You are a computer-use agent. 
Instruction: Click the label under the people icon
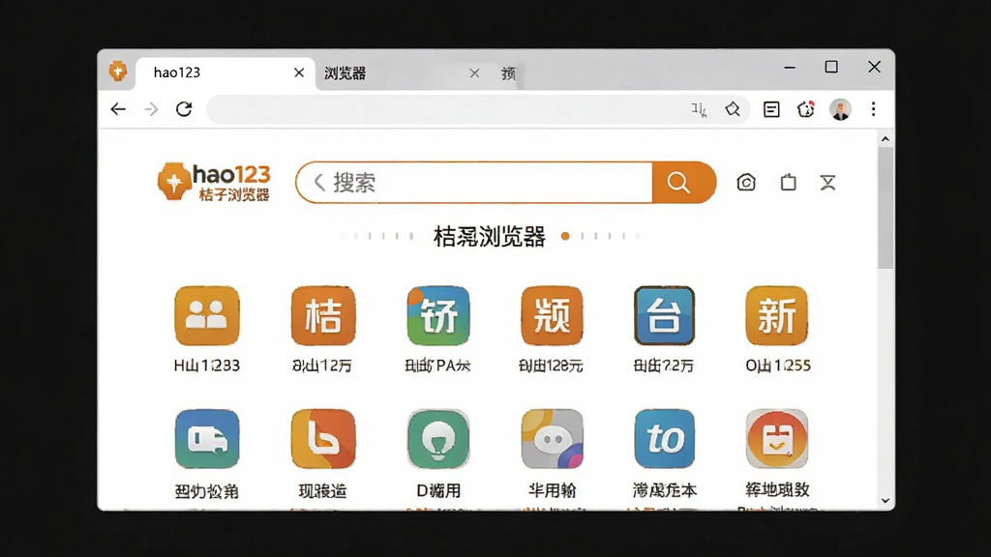(207, 366)
